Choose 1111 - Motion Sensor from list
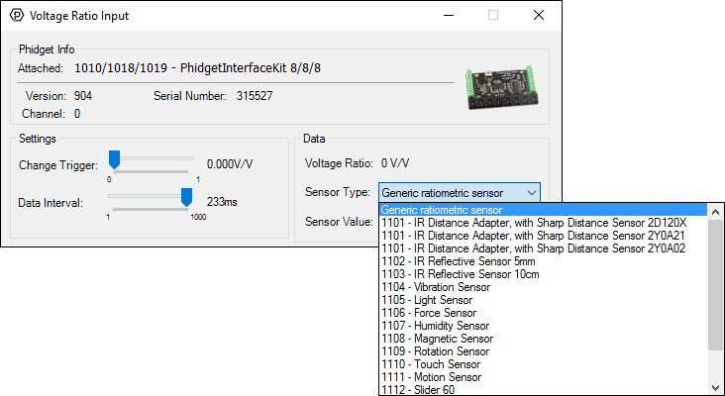This screenshot has width=725, height=396. click(544, 377)
